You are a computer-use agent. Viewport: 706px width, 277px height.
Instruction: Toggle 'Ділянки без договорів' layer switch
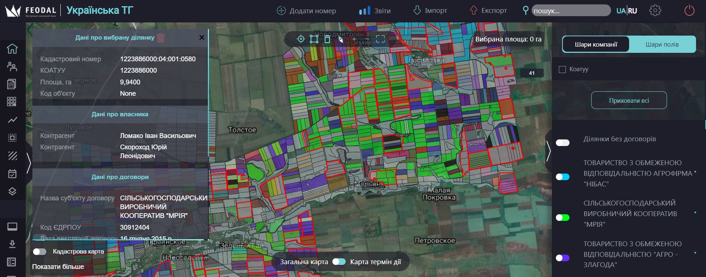[563, 143]
